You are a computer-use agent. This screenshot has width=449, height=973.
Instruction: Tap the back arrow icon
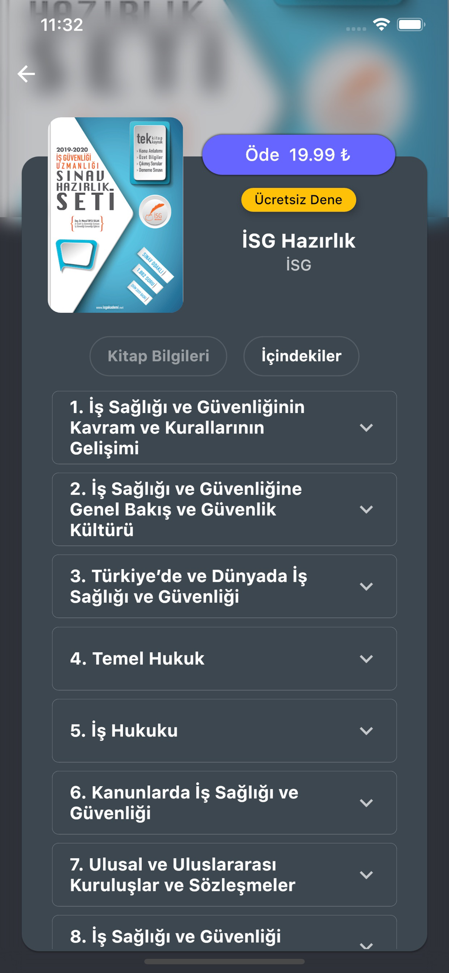26,74
